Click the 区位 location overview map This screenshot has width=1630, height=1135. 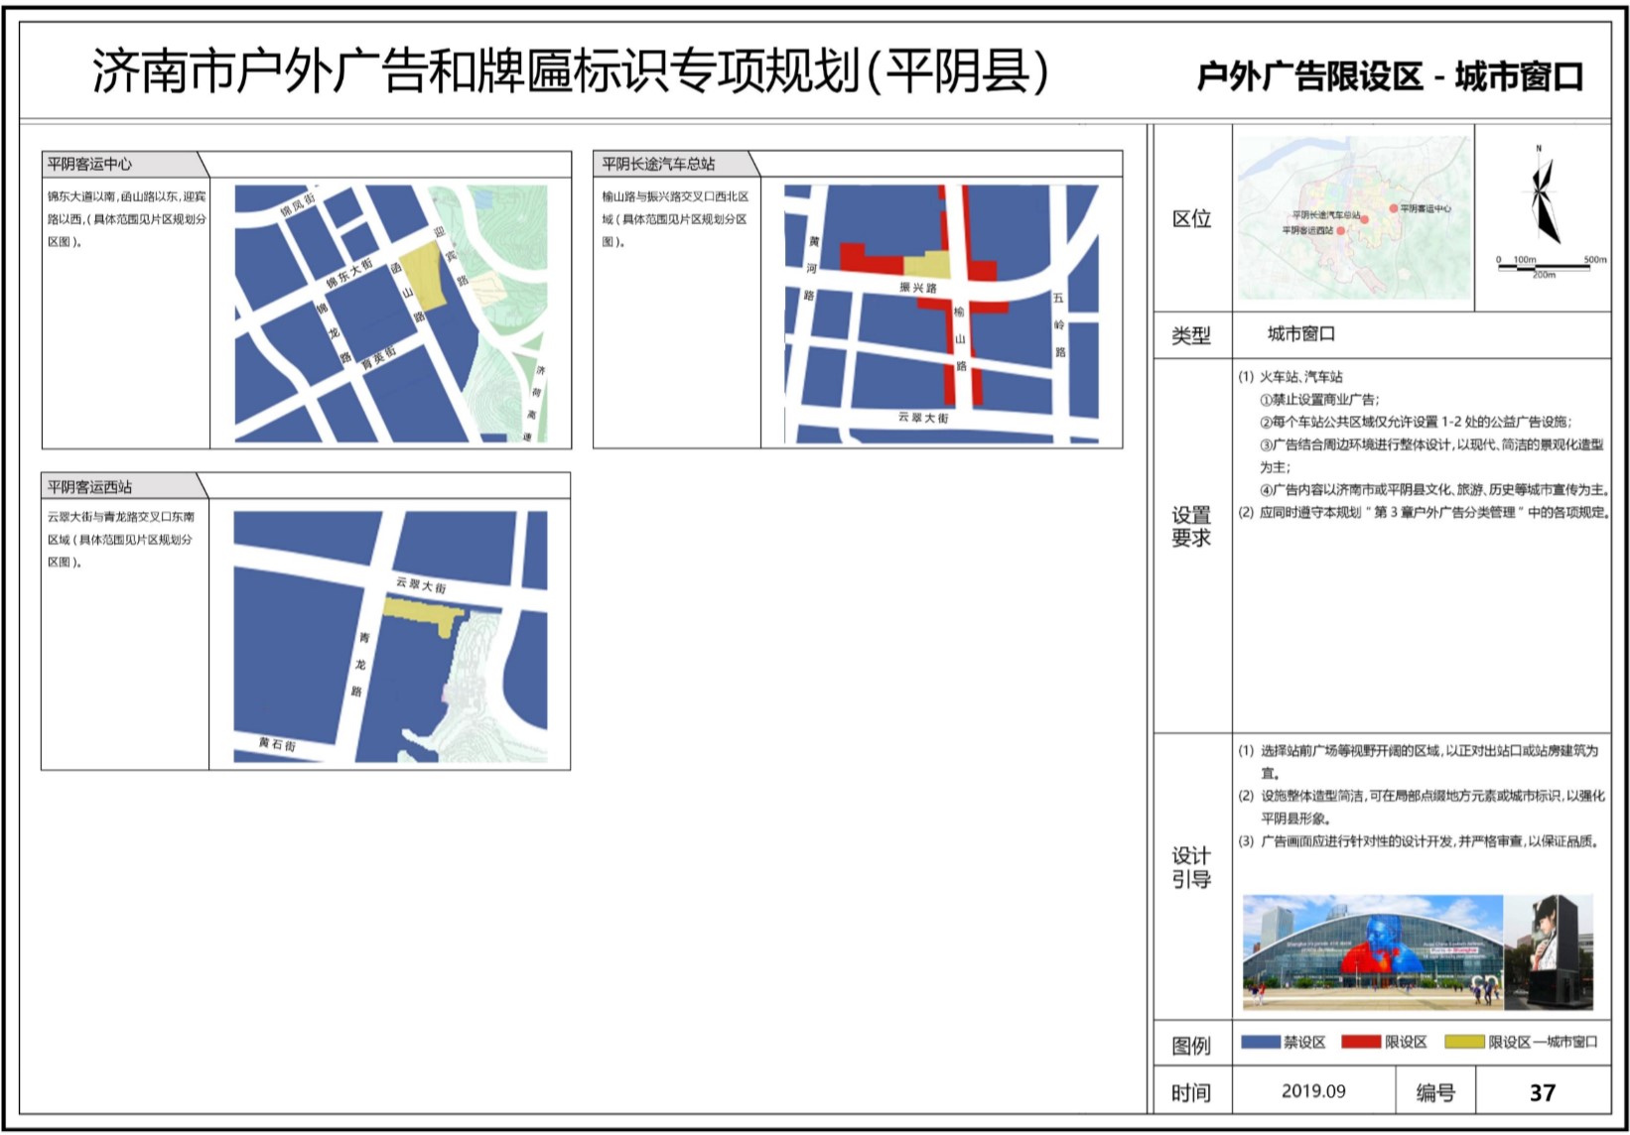(1353, 218)
